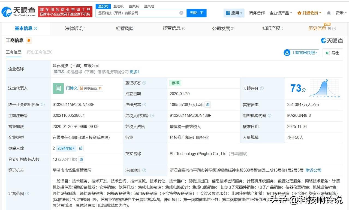Click the 工商注册号 value 320211000539084
The image size is (349, 210).
coord(69,116)
